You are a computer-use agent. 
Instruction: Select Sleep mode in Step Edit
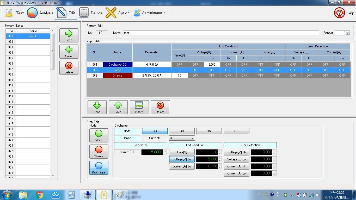point(99,135)
